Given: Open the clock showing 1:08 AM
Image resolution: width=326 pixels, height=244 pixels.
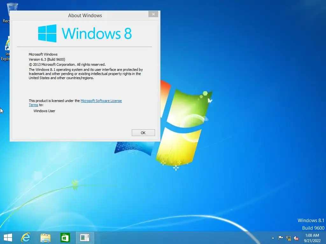Looking at the screenshot, I should (312, 238).
